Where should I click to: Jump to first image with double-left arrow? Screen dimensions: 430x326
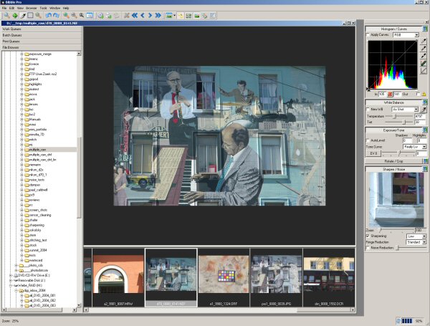(x=135, y=16)
